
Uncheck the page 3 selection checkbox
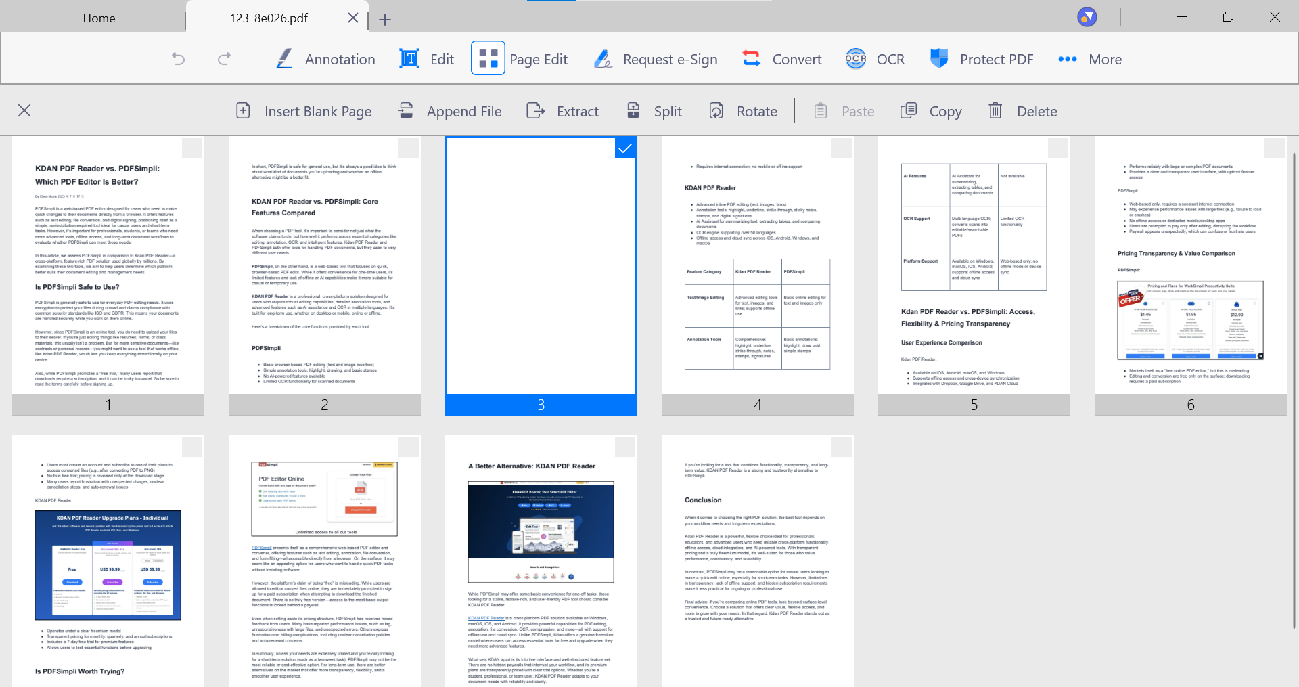625,148
